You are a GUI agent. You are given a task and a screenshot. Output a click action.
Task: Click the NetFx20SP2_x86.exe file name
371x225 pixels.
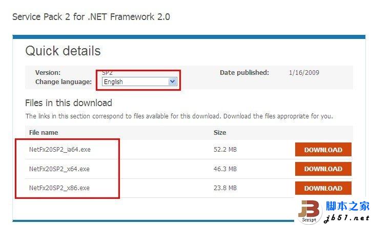[59, 188]
